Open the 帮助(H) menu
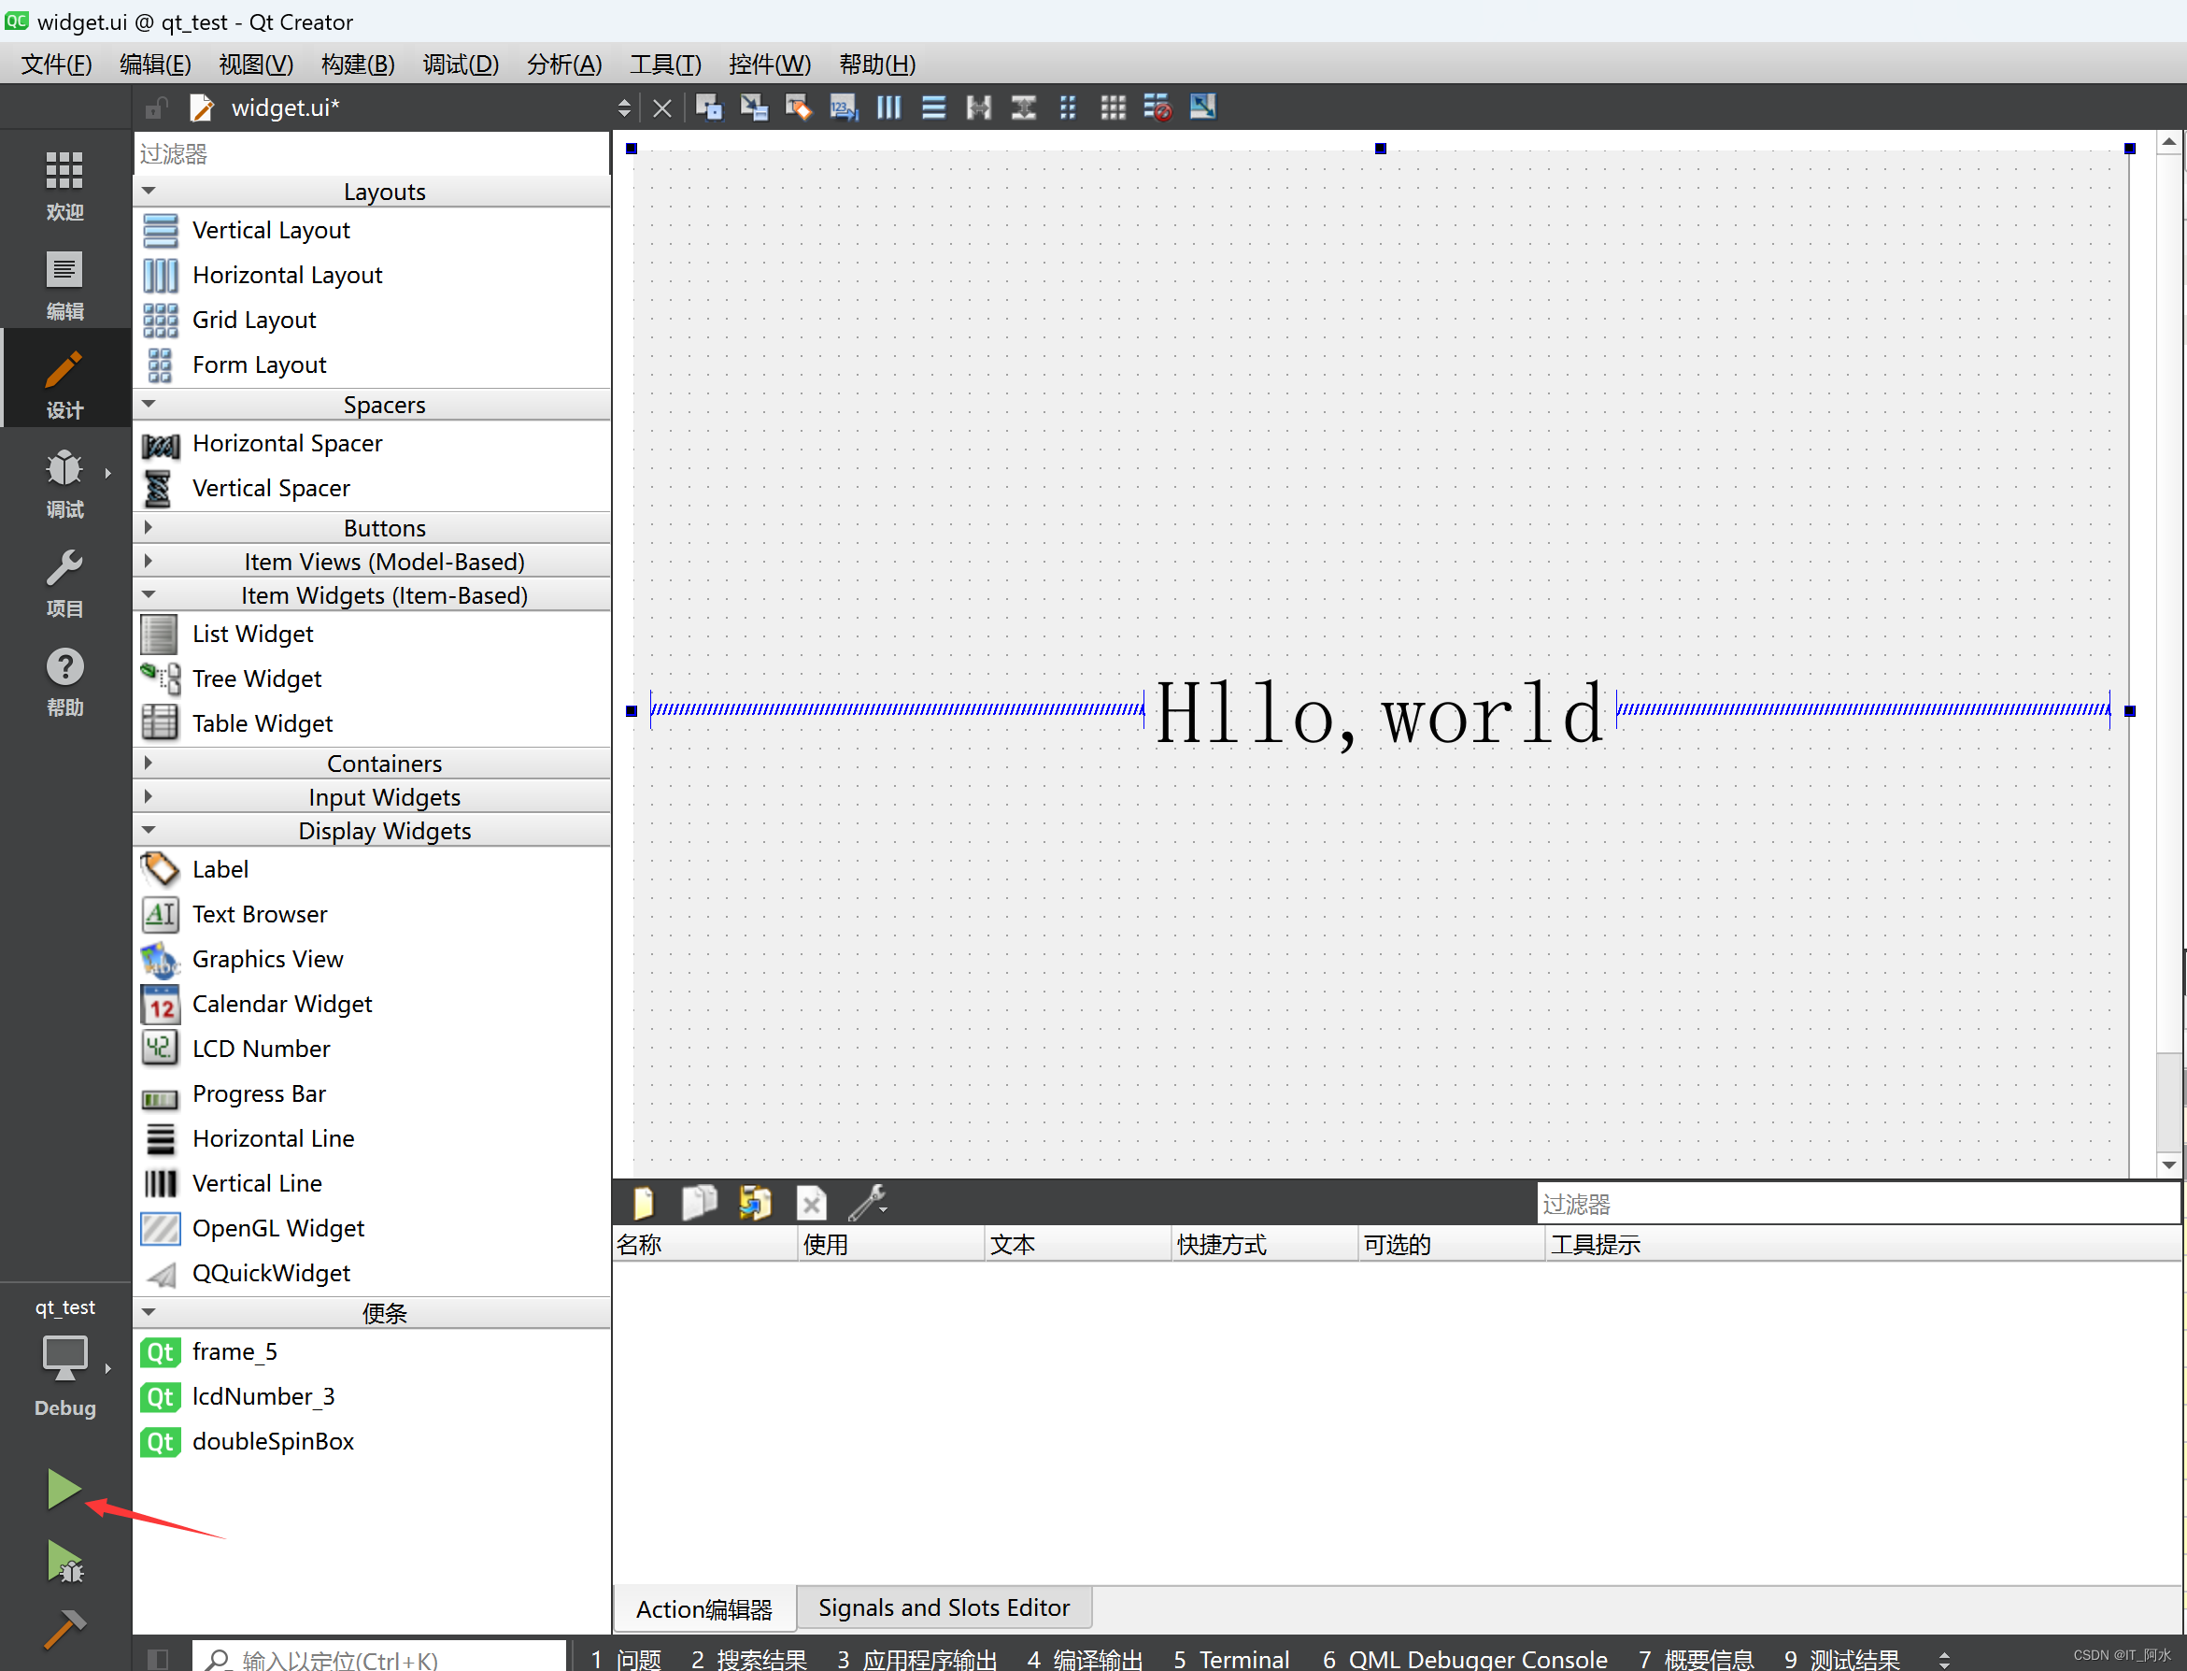The image size is (2187, 1671). click(x=877, y=64)
